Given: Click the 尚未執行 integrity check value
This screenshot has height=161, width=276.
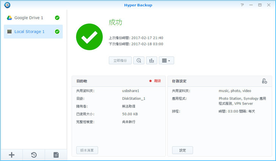Looking at the screenshot, I should tap(129, 122).
